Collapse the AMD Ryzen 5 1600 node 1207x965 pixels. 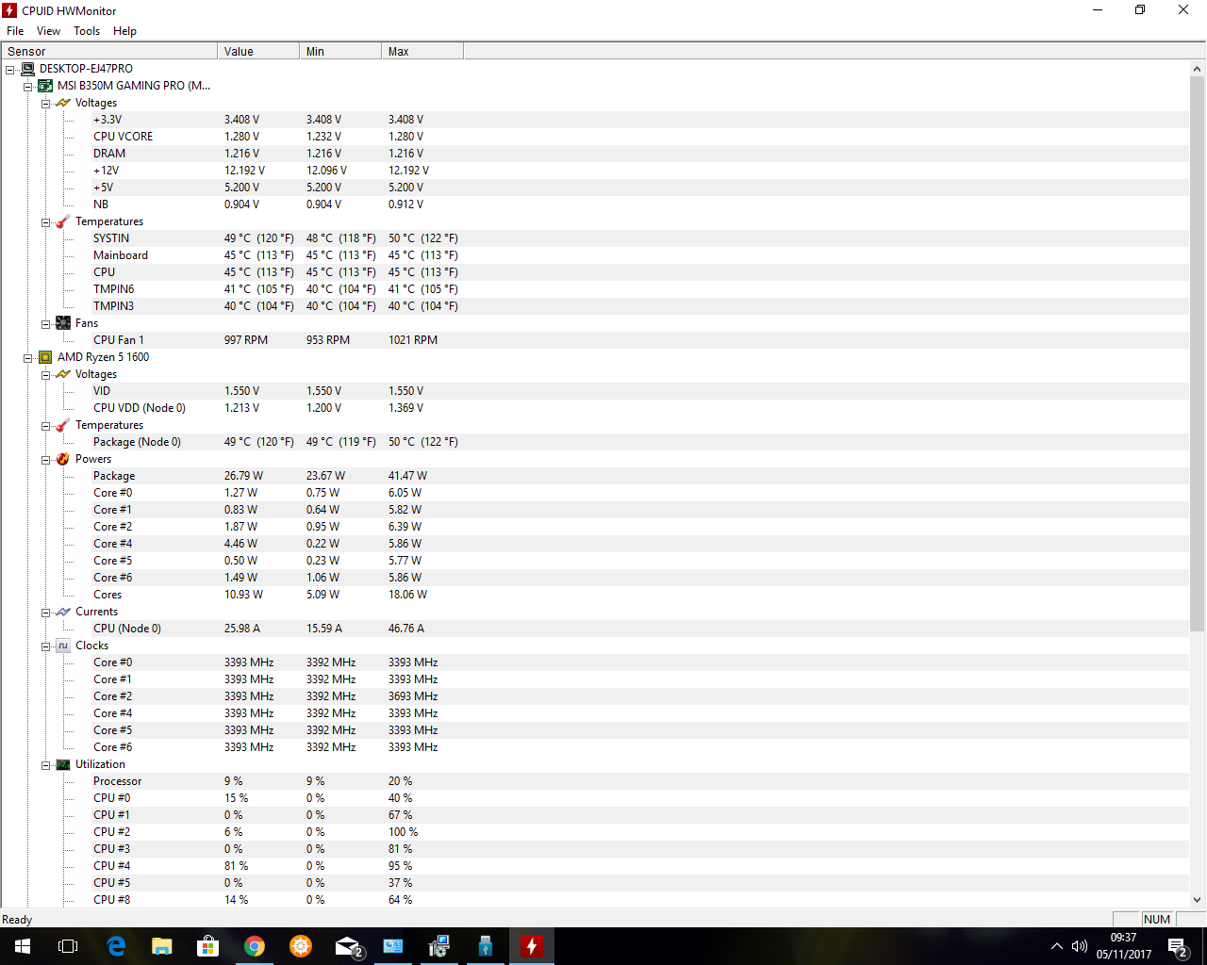pos(27,357)
